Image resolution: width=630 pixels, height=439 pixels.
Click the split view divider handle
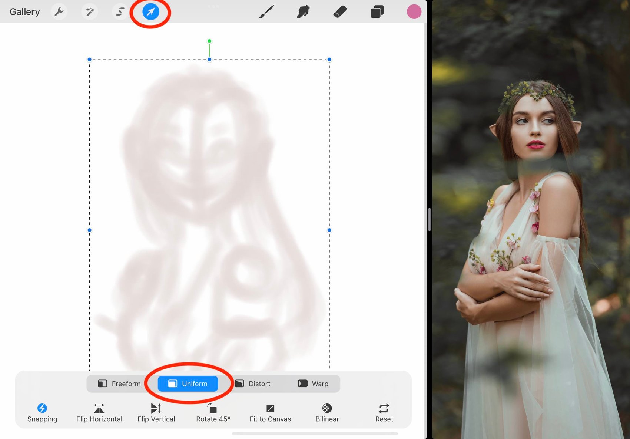pyautogui.click(x=429, y=219)
